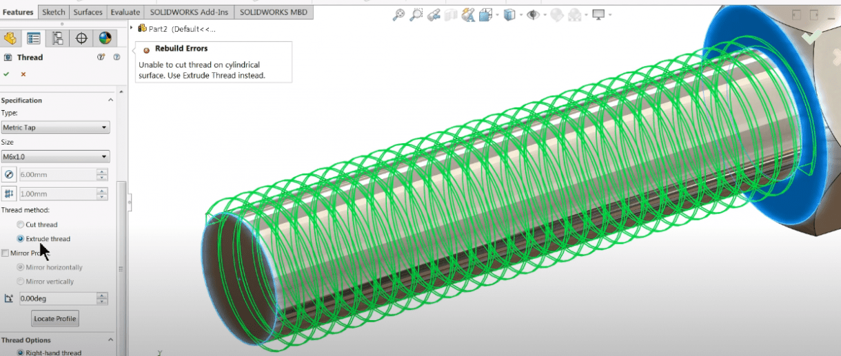Click the panel collapse handle beside PropertyManager
This screenshot has width=841, height=356.
[130, 202]
